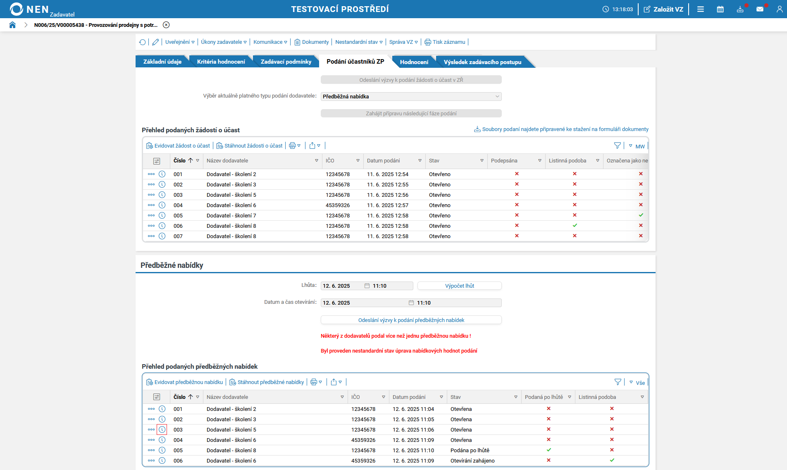This screenshot has width=787, height=470.
Task: Open the user profile icon
Action: coord(779,9)
